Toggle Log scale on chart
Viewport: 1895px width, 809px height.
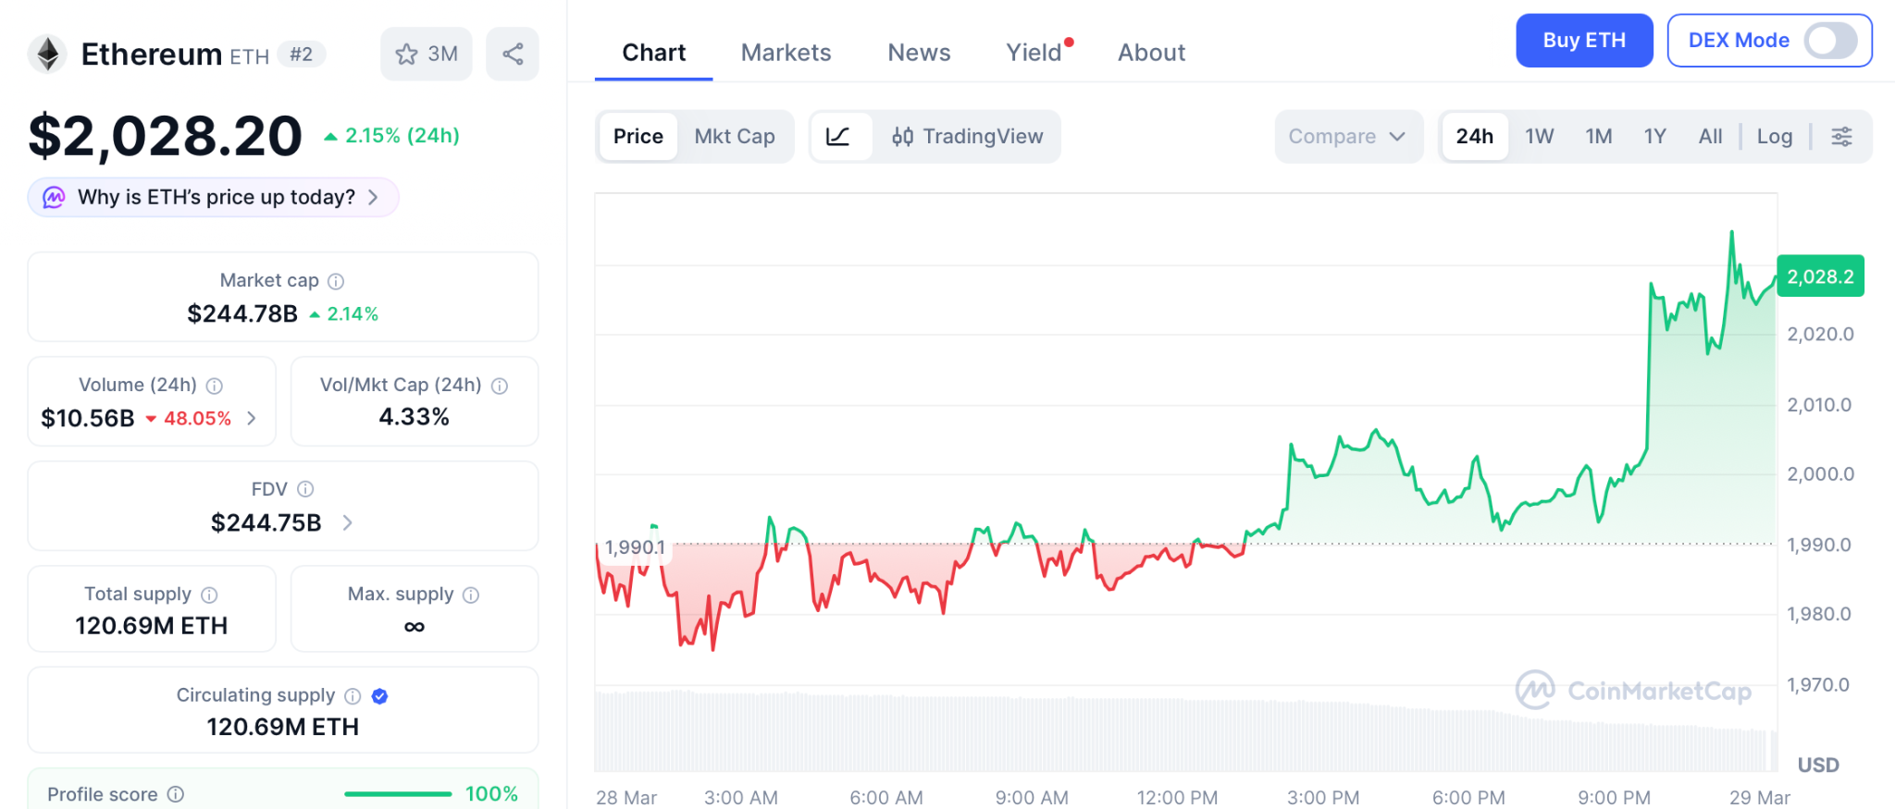pos(1774,137)
